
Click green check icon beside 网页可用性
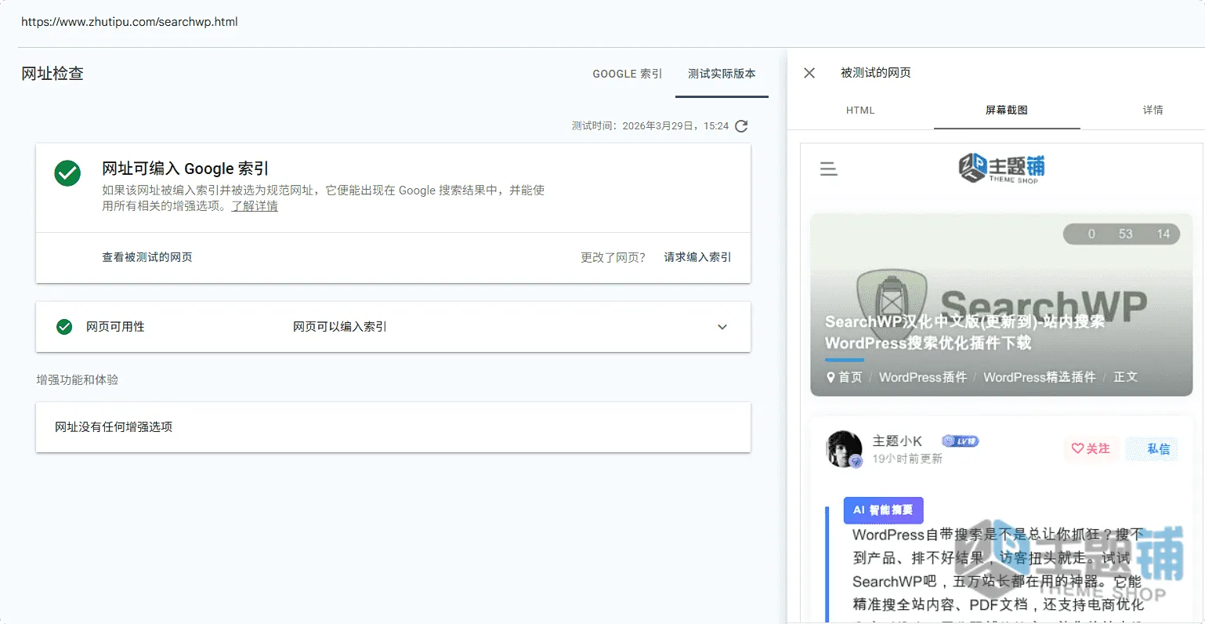tap(64, 327)
